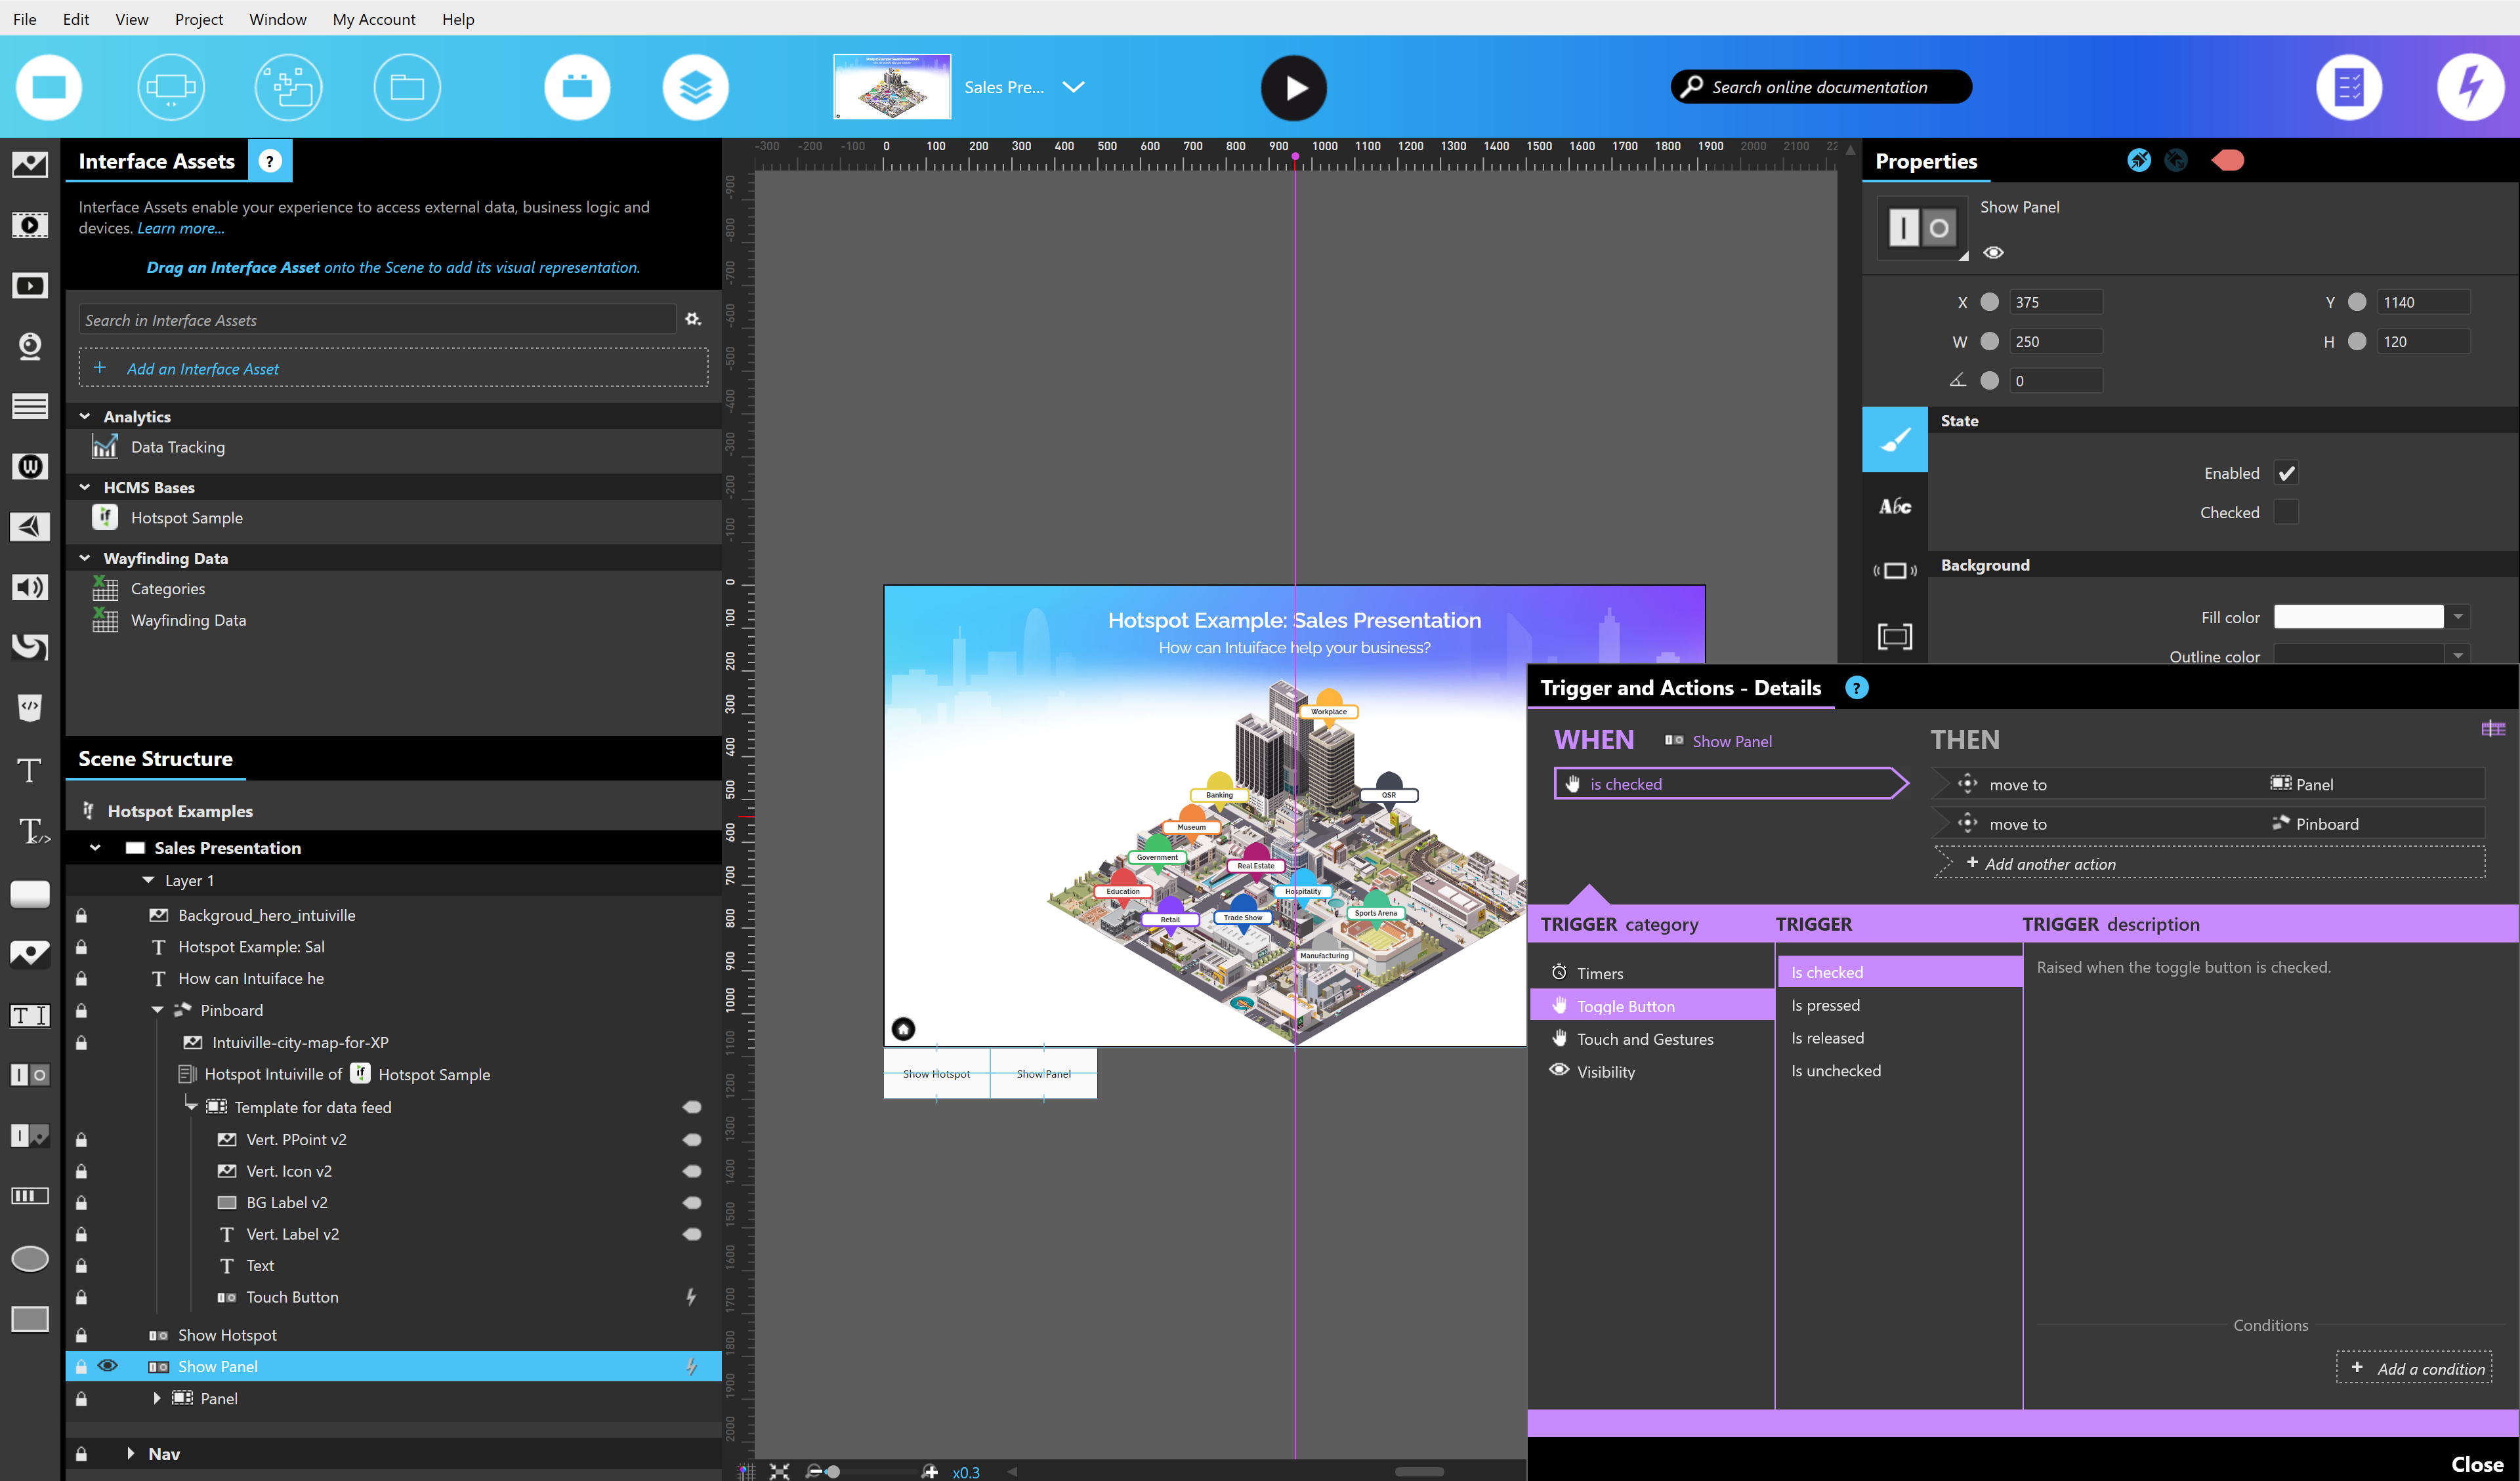Toggle the Checked state checkbox

tap(2286, 513)
